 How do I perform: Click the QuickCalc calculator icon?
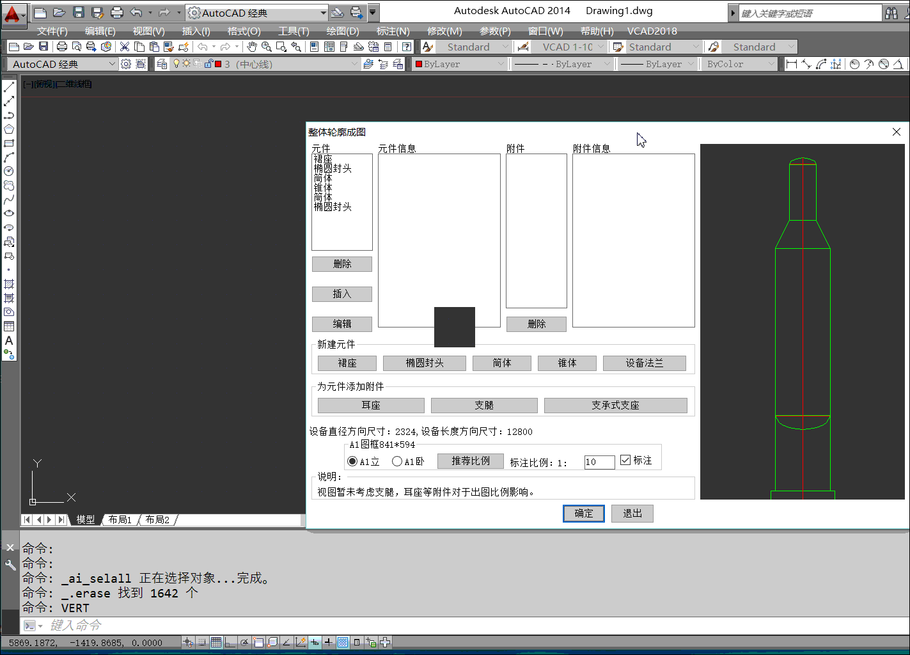pyautogui.click(x=388, y=47)
